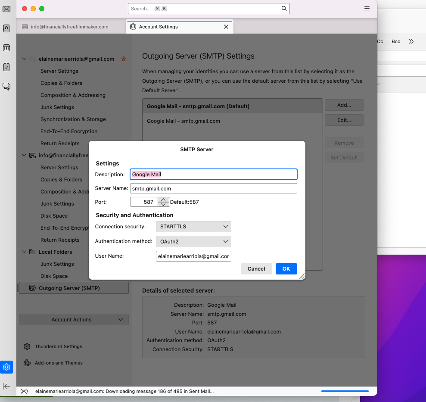The width and height of the screenshot is (426, 402).
Task: Open the Mail space icon in sidebar
Action: 6,9
